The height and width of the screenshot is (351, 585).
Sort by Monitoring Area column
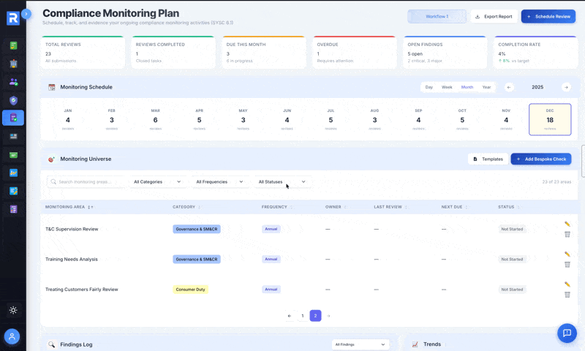tap(69, 207)
